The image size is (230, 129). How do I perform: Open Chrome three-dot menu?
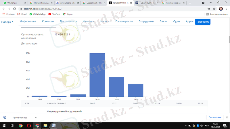(226, 9)
